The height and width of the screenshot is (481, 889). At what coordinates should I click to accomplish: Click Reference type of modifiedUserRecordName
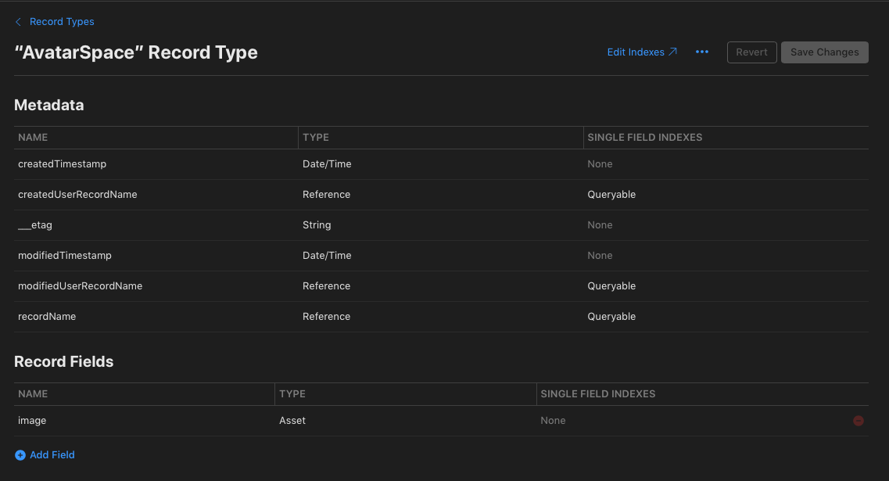pyautogui.click(x=327, y=286)
